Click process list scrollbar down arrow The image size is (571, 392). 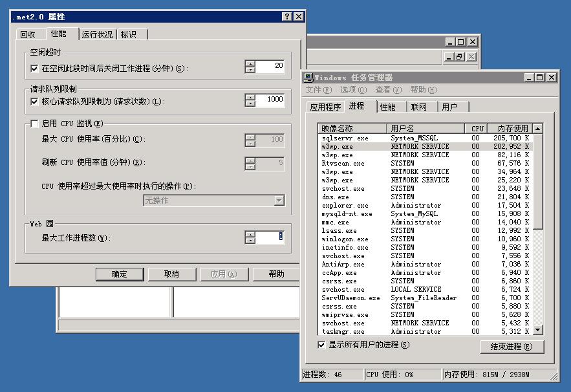point(537,330)
